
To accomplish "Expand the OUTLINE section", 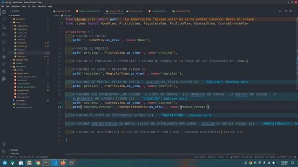I will pos(14,150).
